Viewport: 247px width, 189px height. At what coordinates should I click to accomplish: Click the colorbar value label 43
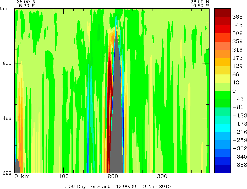[236, 82]
